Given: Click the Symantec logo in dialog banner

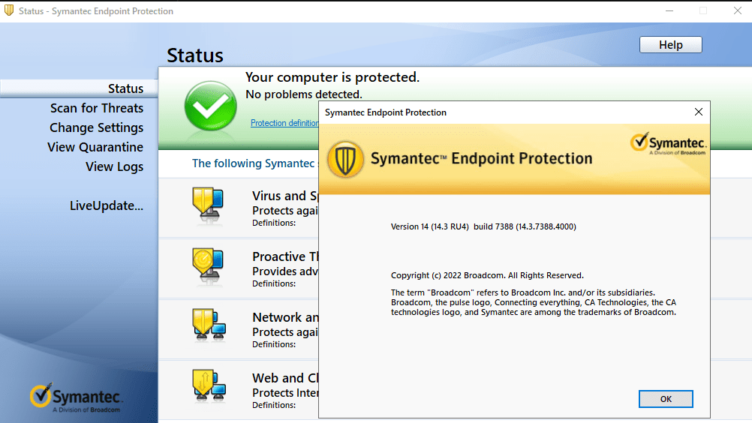Looking at the screenshot, I should tap(668, 144).
